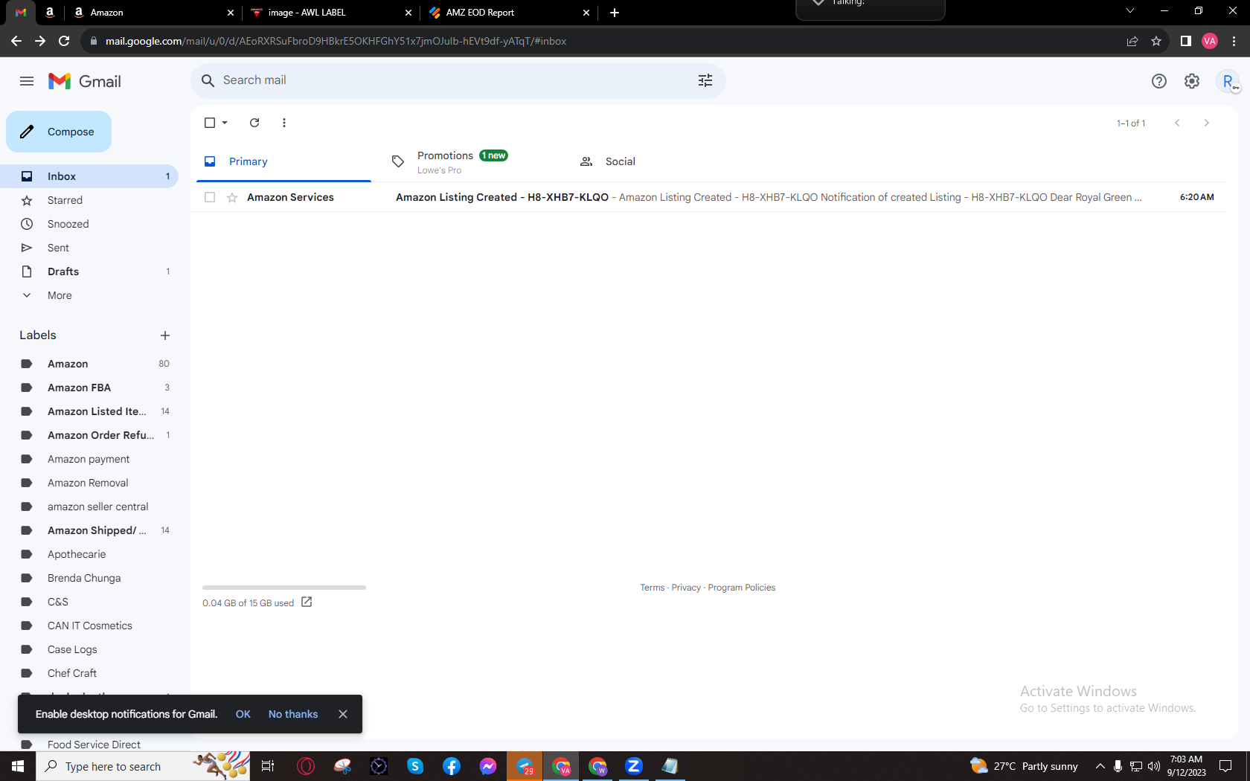Image resolution: width=1250 pixels, height=781 pixels.
Task: Switch to the image - AWL LABEL tab
Action: point(331,13)
